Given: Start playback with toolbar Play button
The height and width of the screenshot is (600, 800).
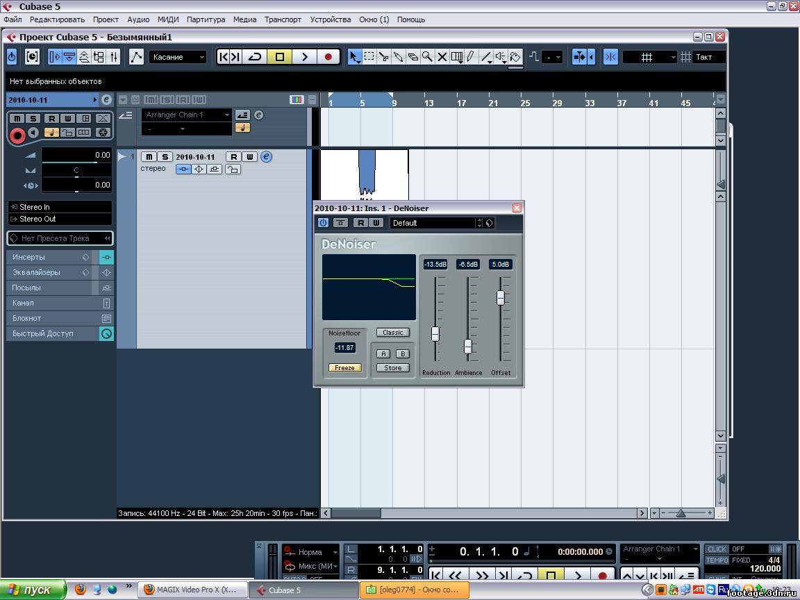Looking at the screenshot, I should point(305,57).
